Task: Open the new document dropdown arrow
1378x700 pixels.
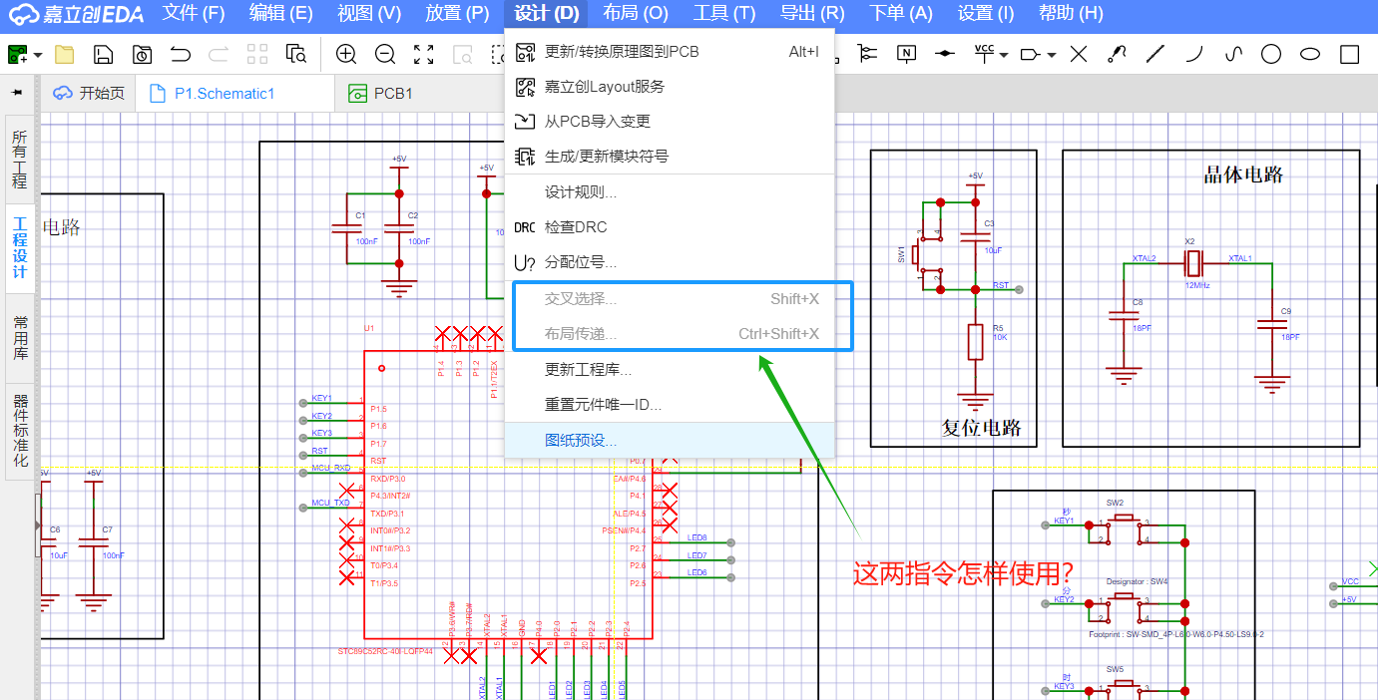Action: (38, 56)
